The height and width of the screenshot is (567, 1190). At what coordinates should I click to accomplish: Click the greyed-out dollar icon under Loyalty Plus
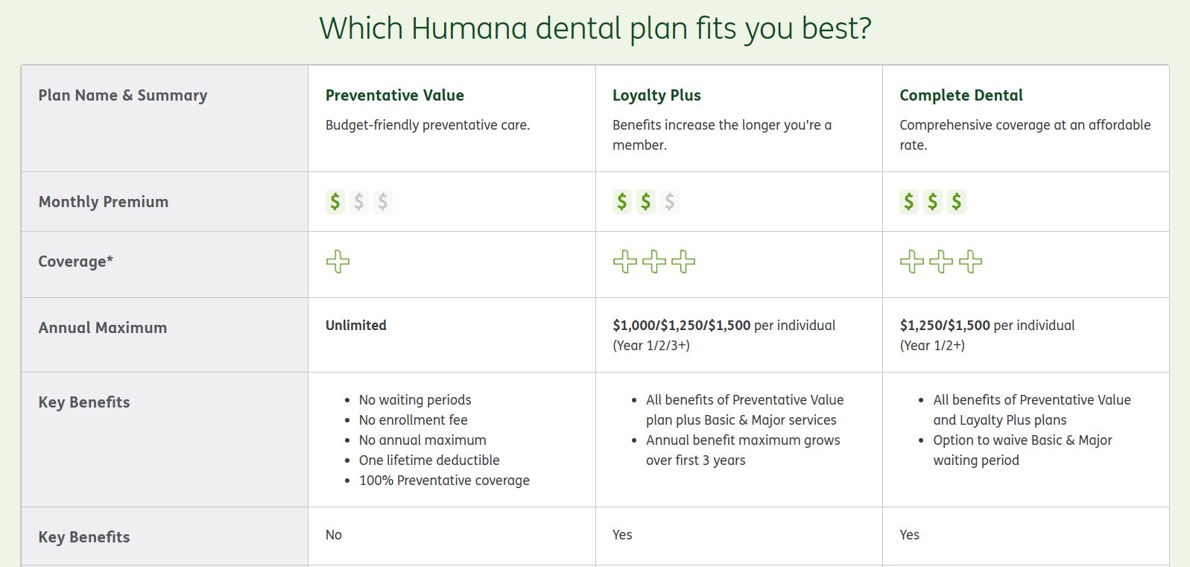tap(670, 202)
